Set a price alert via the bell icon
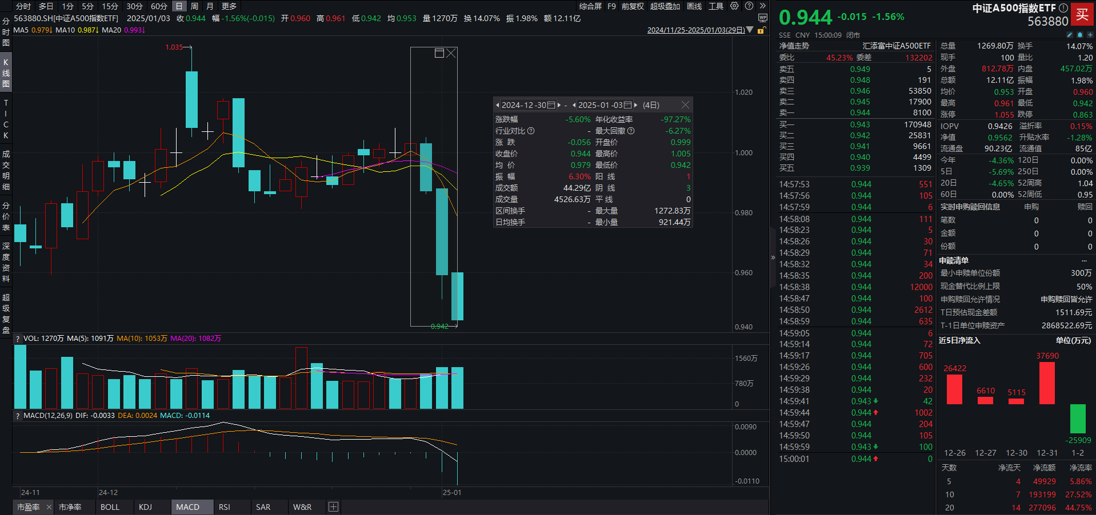 coord(1080,35)
